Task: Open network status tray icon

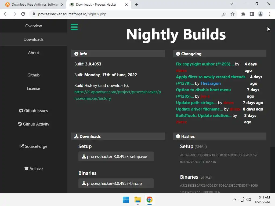Action: click(x=242, y=200)
